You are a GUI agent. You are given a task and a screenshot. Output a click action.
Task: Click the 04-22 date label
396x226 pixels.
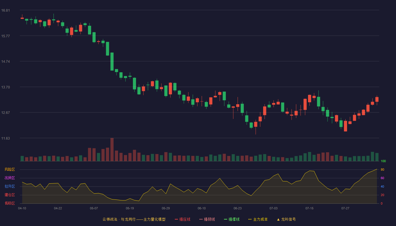(x=58, y=208)
